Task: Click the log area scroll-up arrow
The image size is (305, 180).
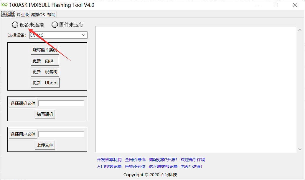Action: [x=300, y=30]
